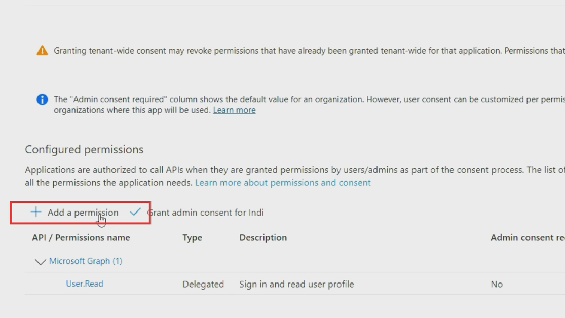
Task: Open the Microsoft Graph (1) link
Action: [x=86, y=261]
